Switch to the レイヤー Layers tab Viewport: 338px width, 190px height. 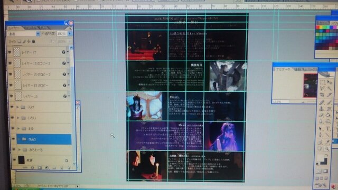coord(14,28)
